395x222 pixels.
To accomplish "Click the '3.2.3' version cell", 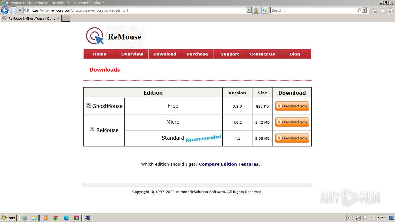I will point(237,106).
